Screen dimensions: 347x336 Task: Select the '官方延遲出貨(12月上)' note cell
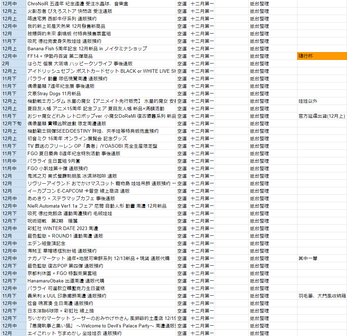(322, 116)
